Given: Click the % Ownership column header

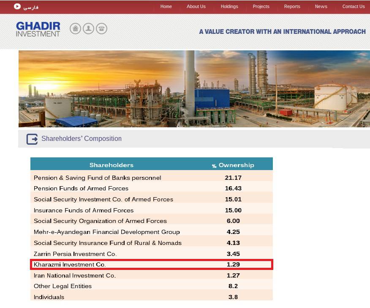Looking at the screenshot, I should 233,165.
